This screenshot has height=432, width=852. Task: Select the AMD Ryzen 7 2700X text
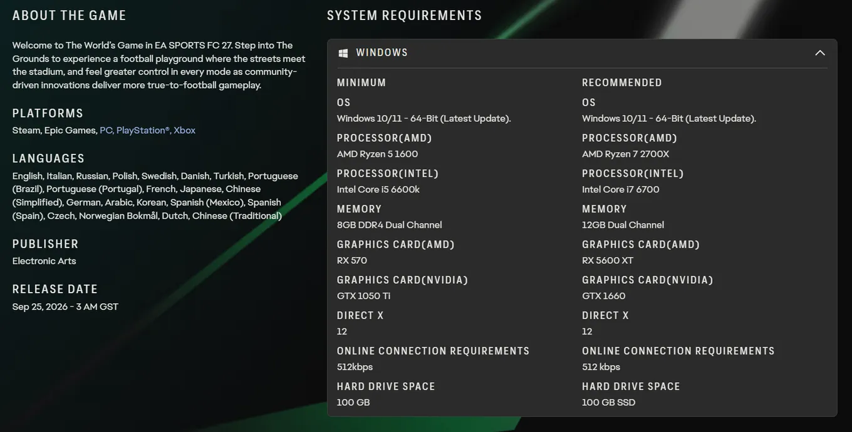625,154
